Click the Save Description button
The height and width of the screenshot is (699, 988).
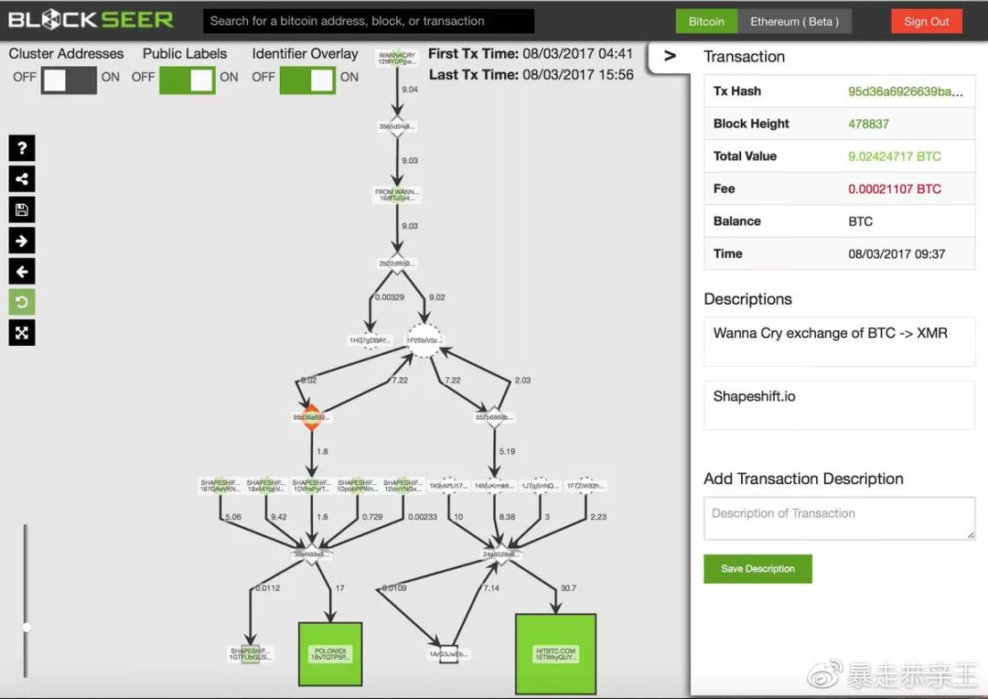pos(757,568)
